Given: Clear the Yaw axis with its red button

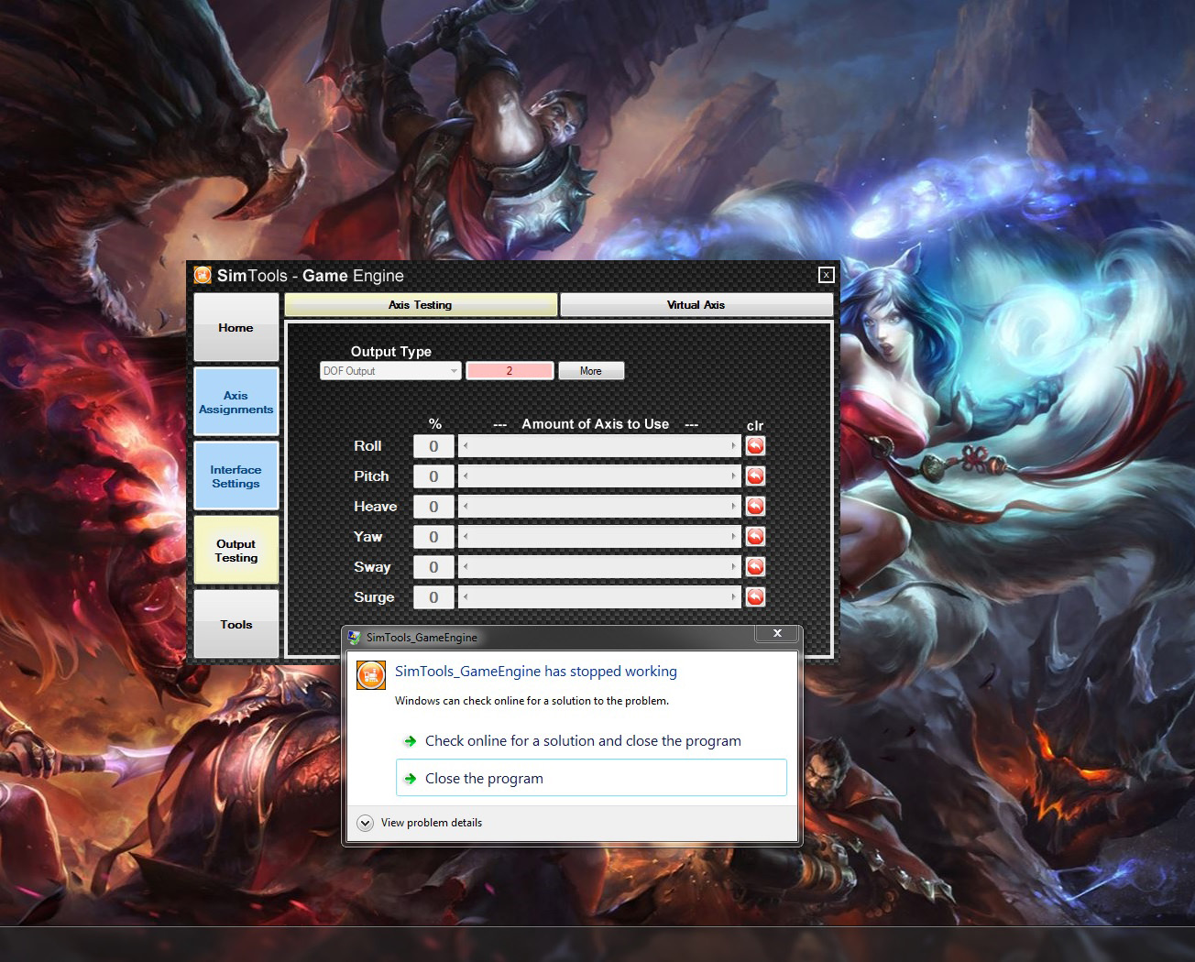Looking at the screenshot, I should pyautogui.click(x=755, y=537).
